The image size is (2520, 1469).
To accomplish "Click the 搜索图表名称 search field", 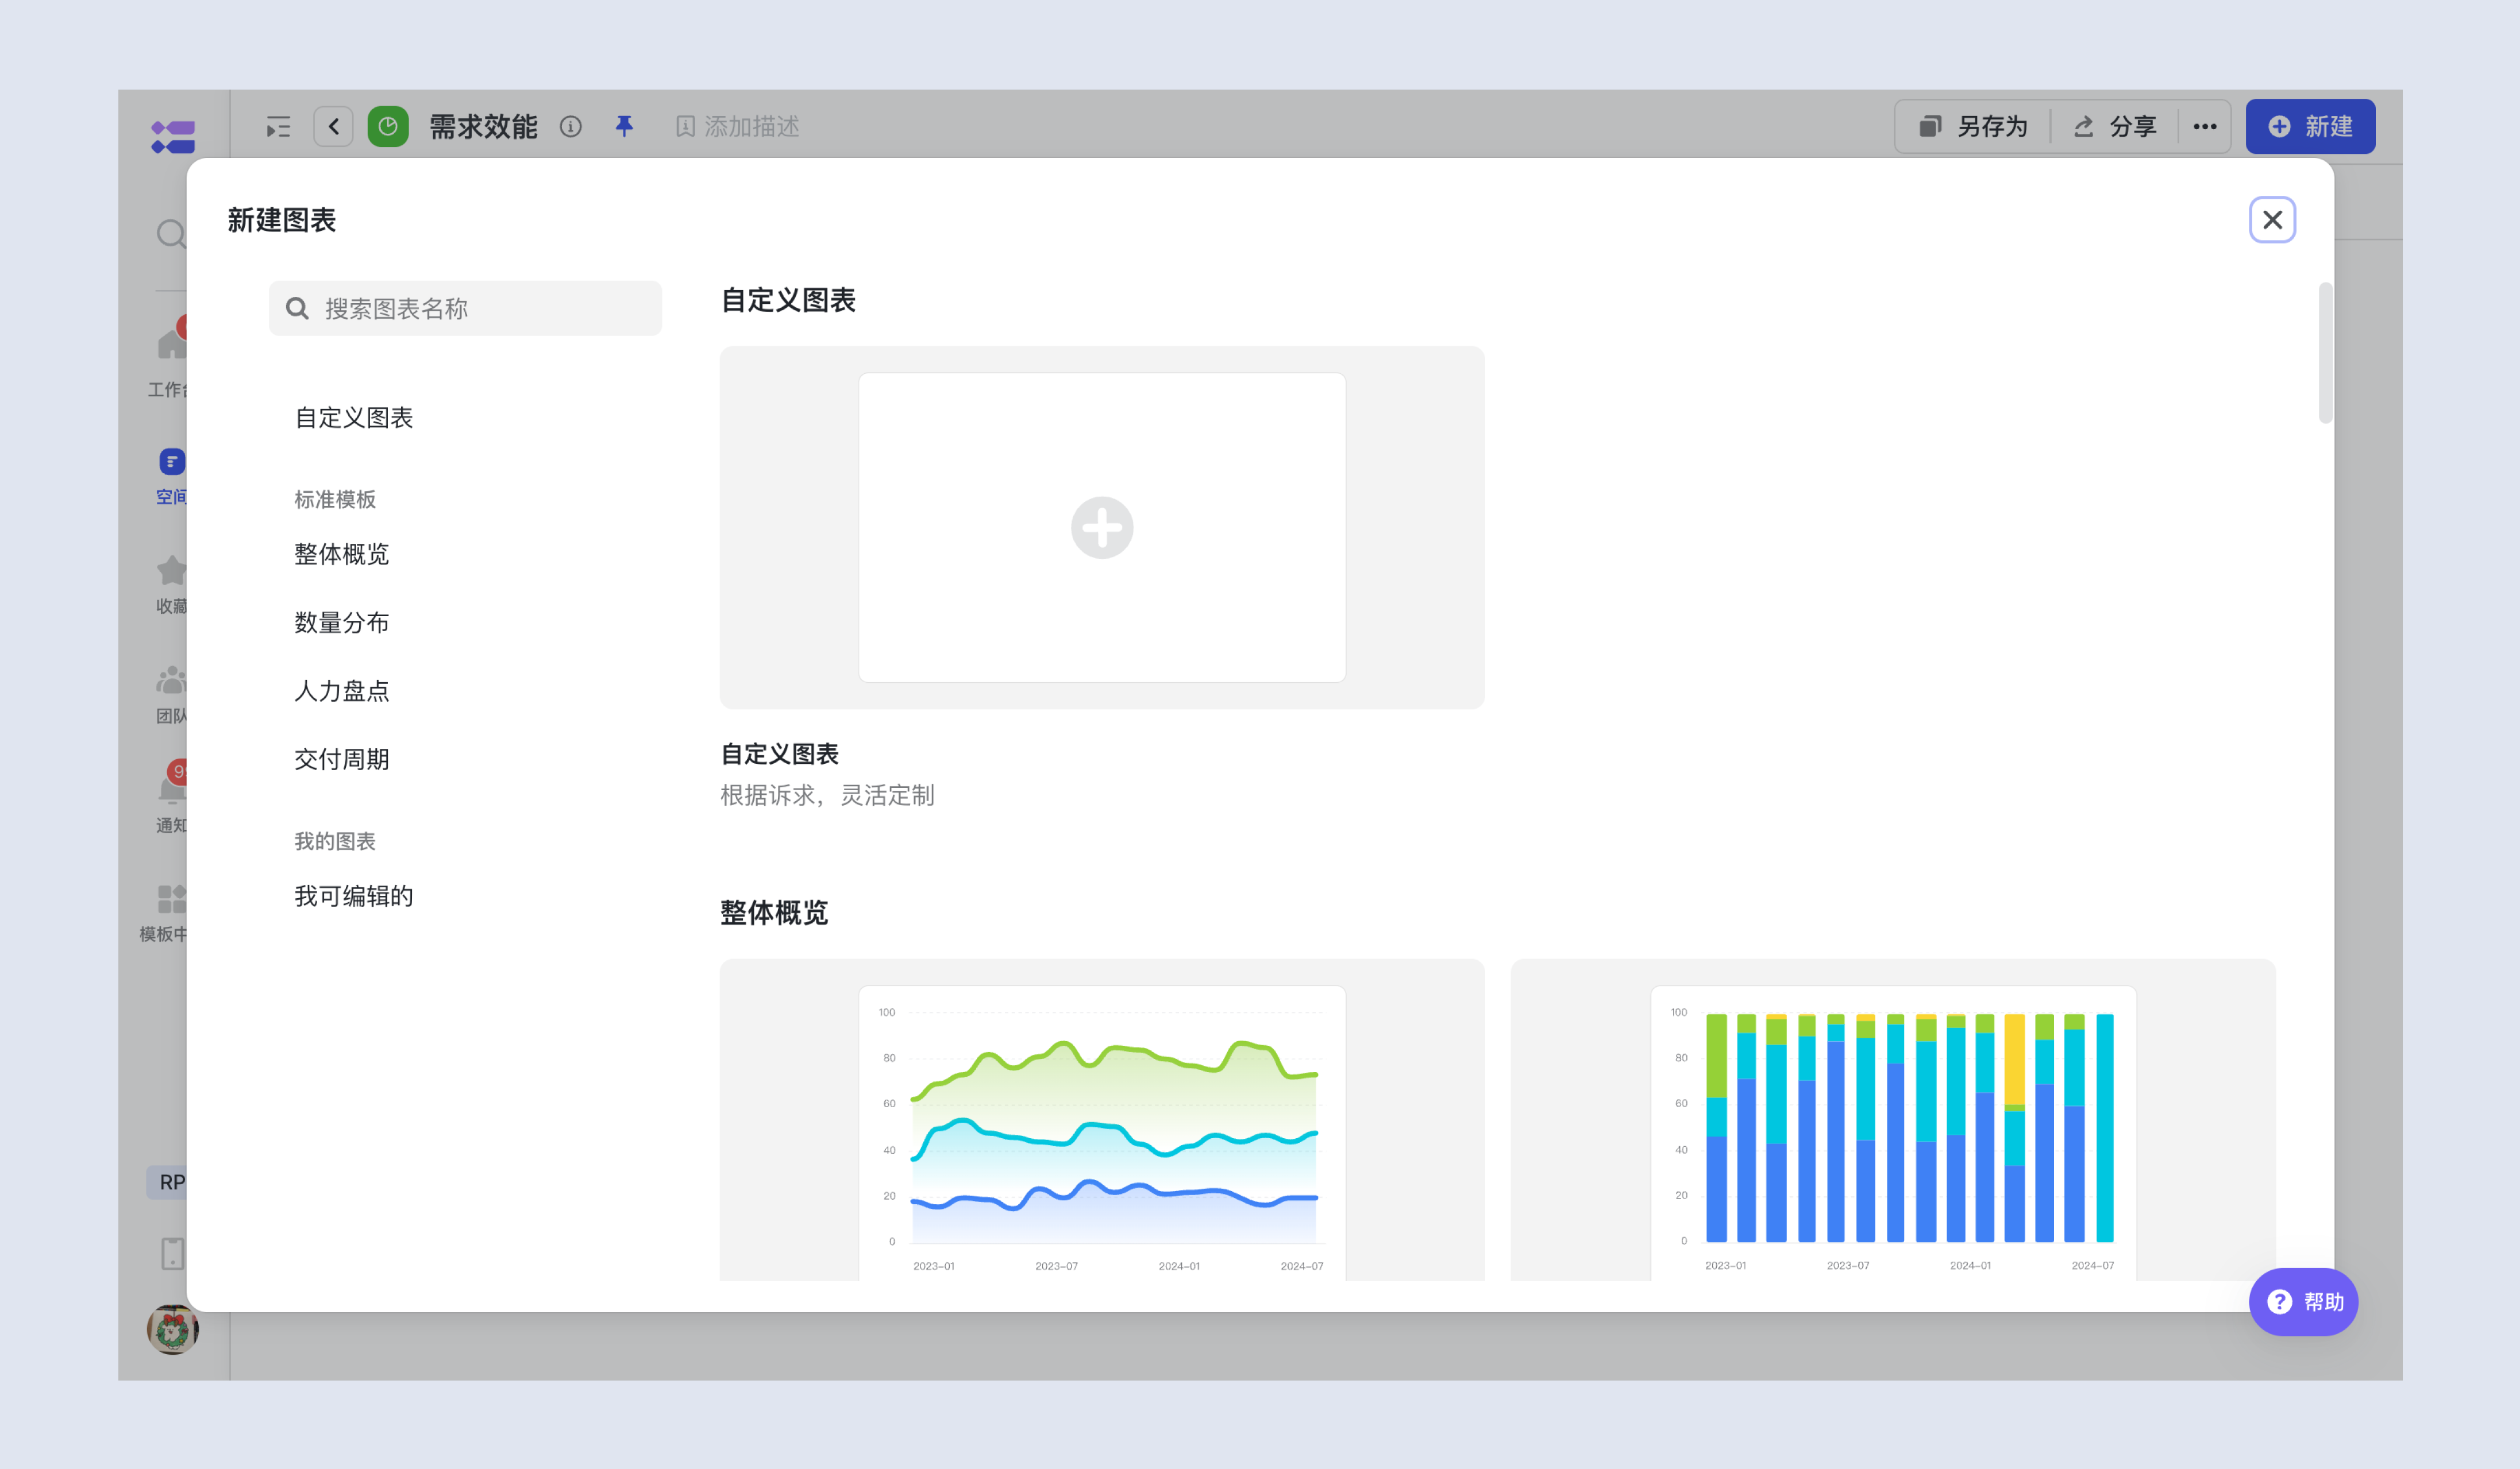I will [465, 309].
